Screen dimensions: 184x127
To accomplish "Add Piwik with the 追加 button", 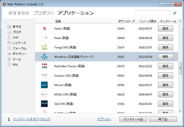I will tap(166, 38).
